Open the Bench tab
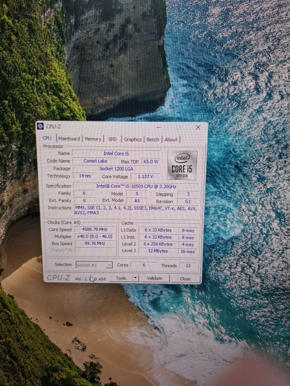Image resolution: width=290 pixels, height=386 pixels. (153, 139)
